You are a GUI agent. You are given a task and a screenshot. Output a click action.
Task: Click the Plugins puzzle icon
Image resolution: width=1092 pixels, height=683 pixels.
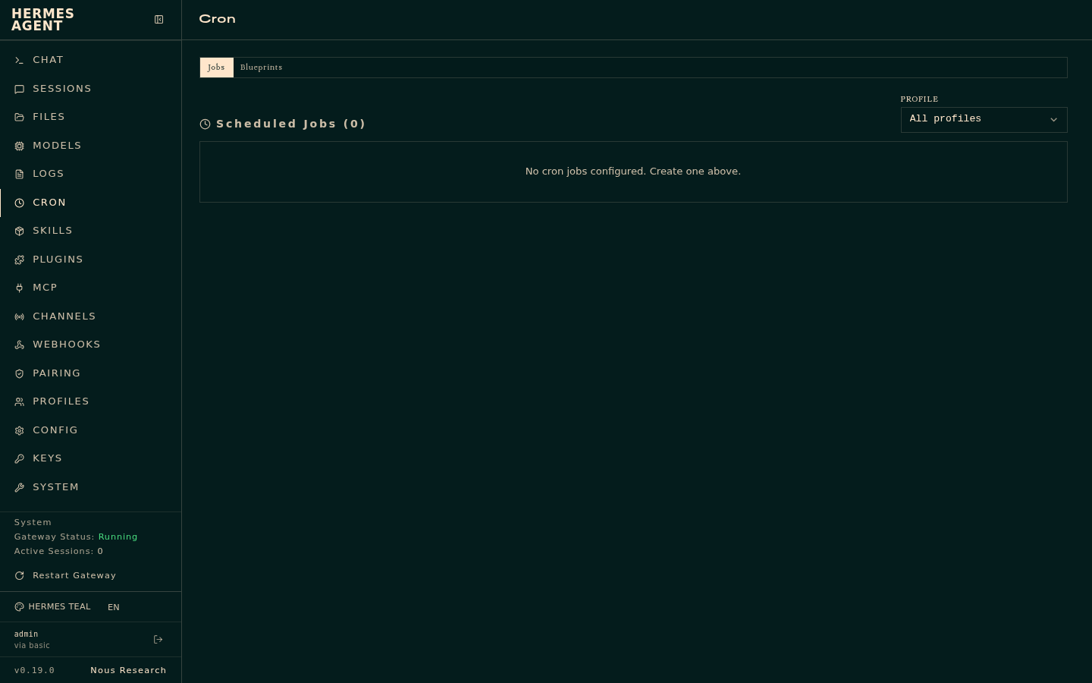[x=20, y=260]
